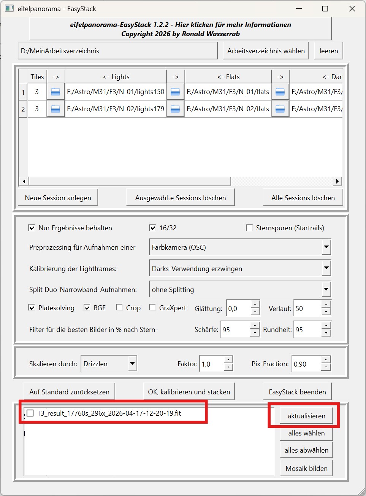Open Lights folder browser for session 1
366x496 pixels.
coord(55,92)
